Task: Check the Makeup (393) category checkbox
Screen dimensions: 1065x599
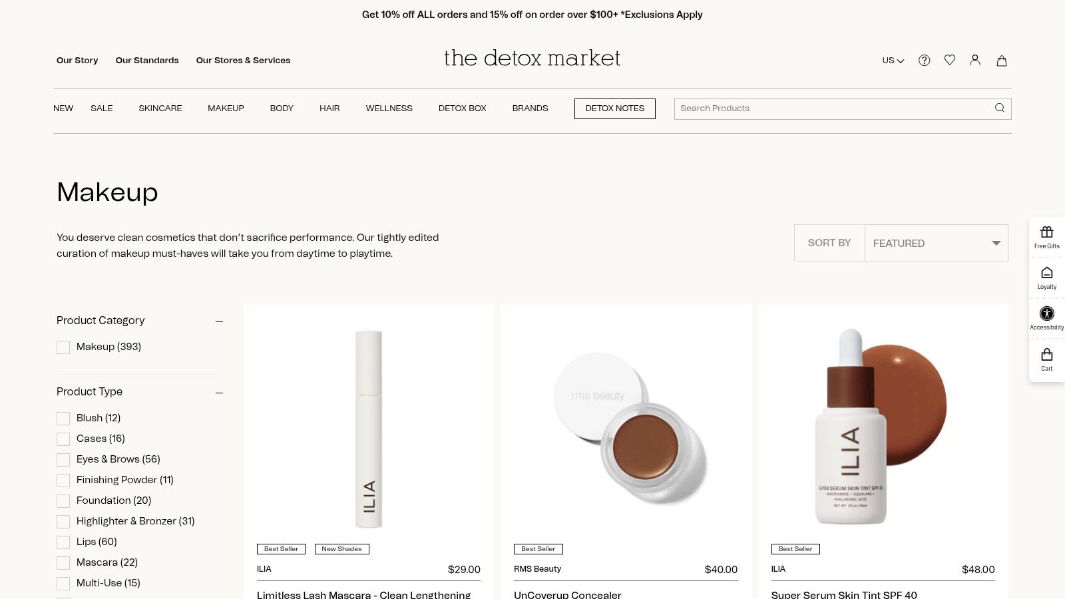Action: [x=63, y=347]
